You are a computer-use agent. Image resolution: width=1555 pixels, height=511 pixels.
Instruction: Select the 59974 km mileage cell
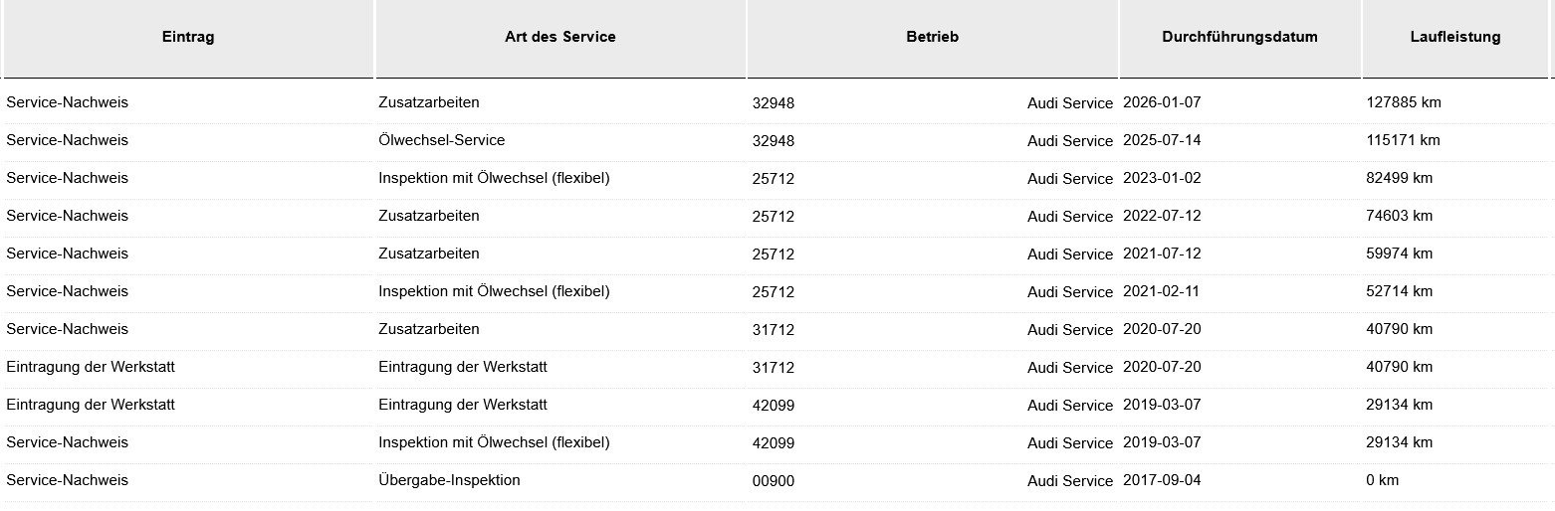1399,254
